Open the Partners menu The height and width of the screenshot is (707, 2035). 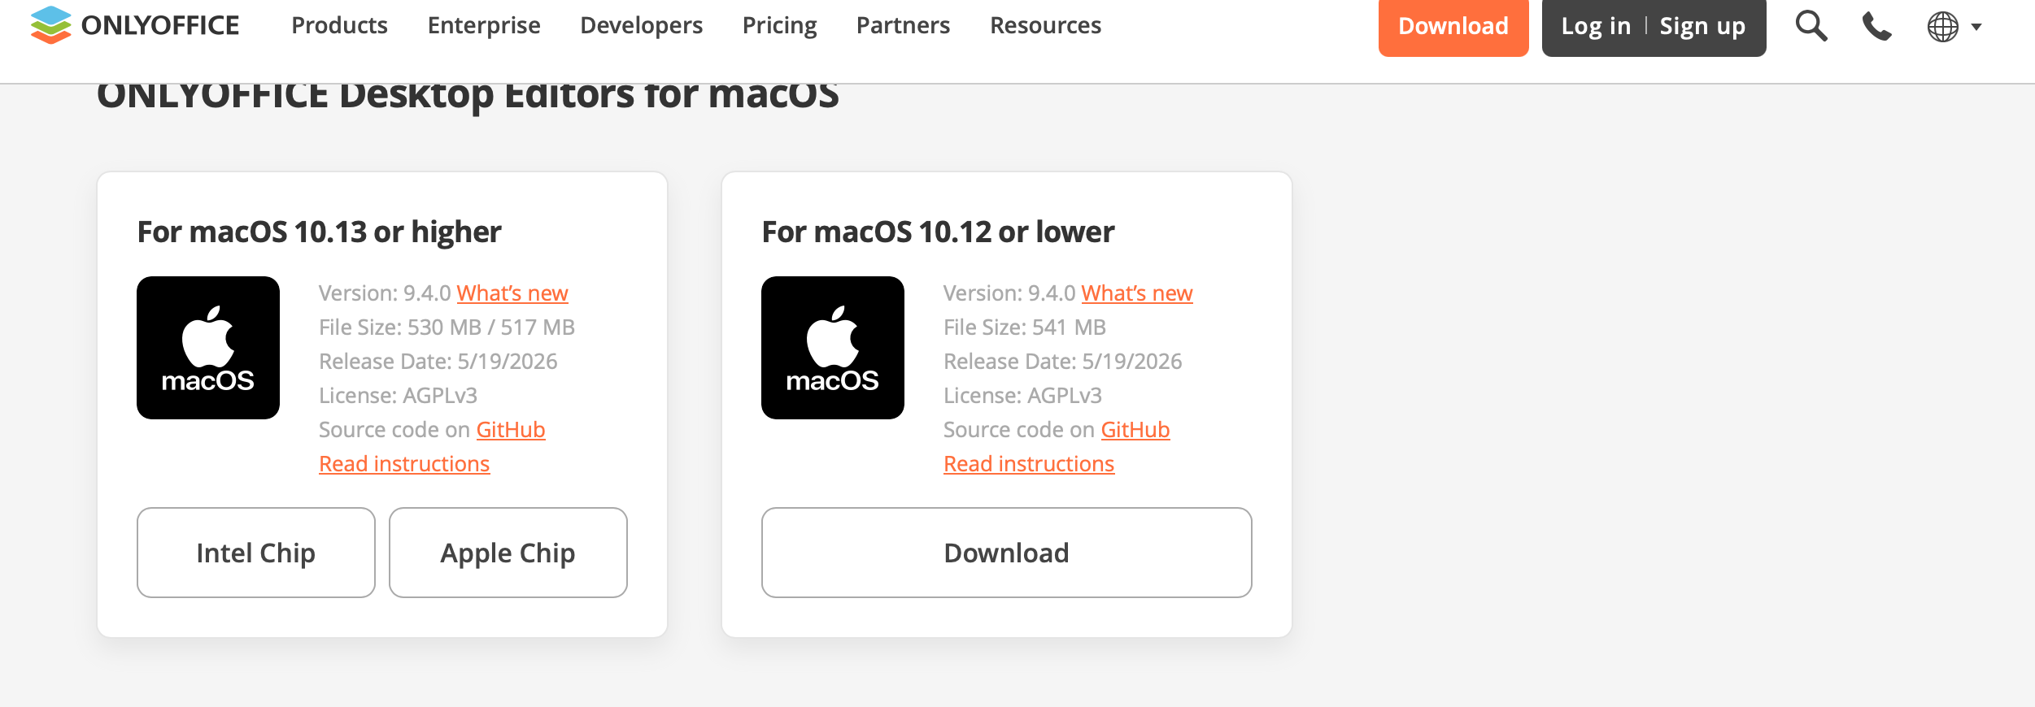pos(903,25)
